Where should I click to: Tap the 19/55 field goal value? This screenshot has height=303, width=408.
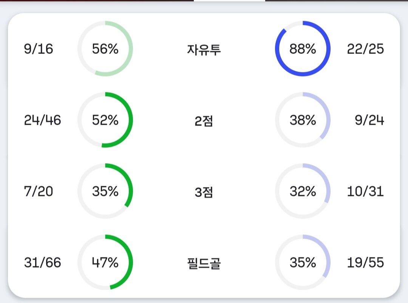[x=365, y=263]
